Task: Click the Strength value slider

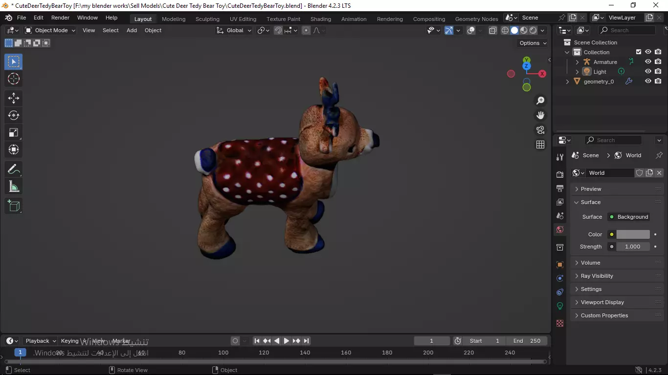Action: click(633, 247)
